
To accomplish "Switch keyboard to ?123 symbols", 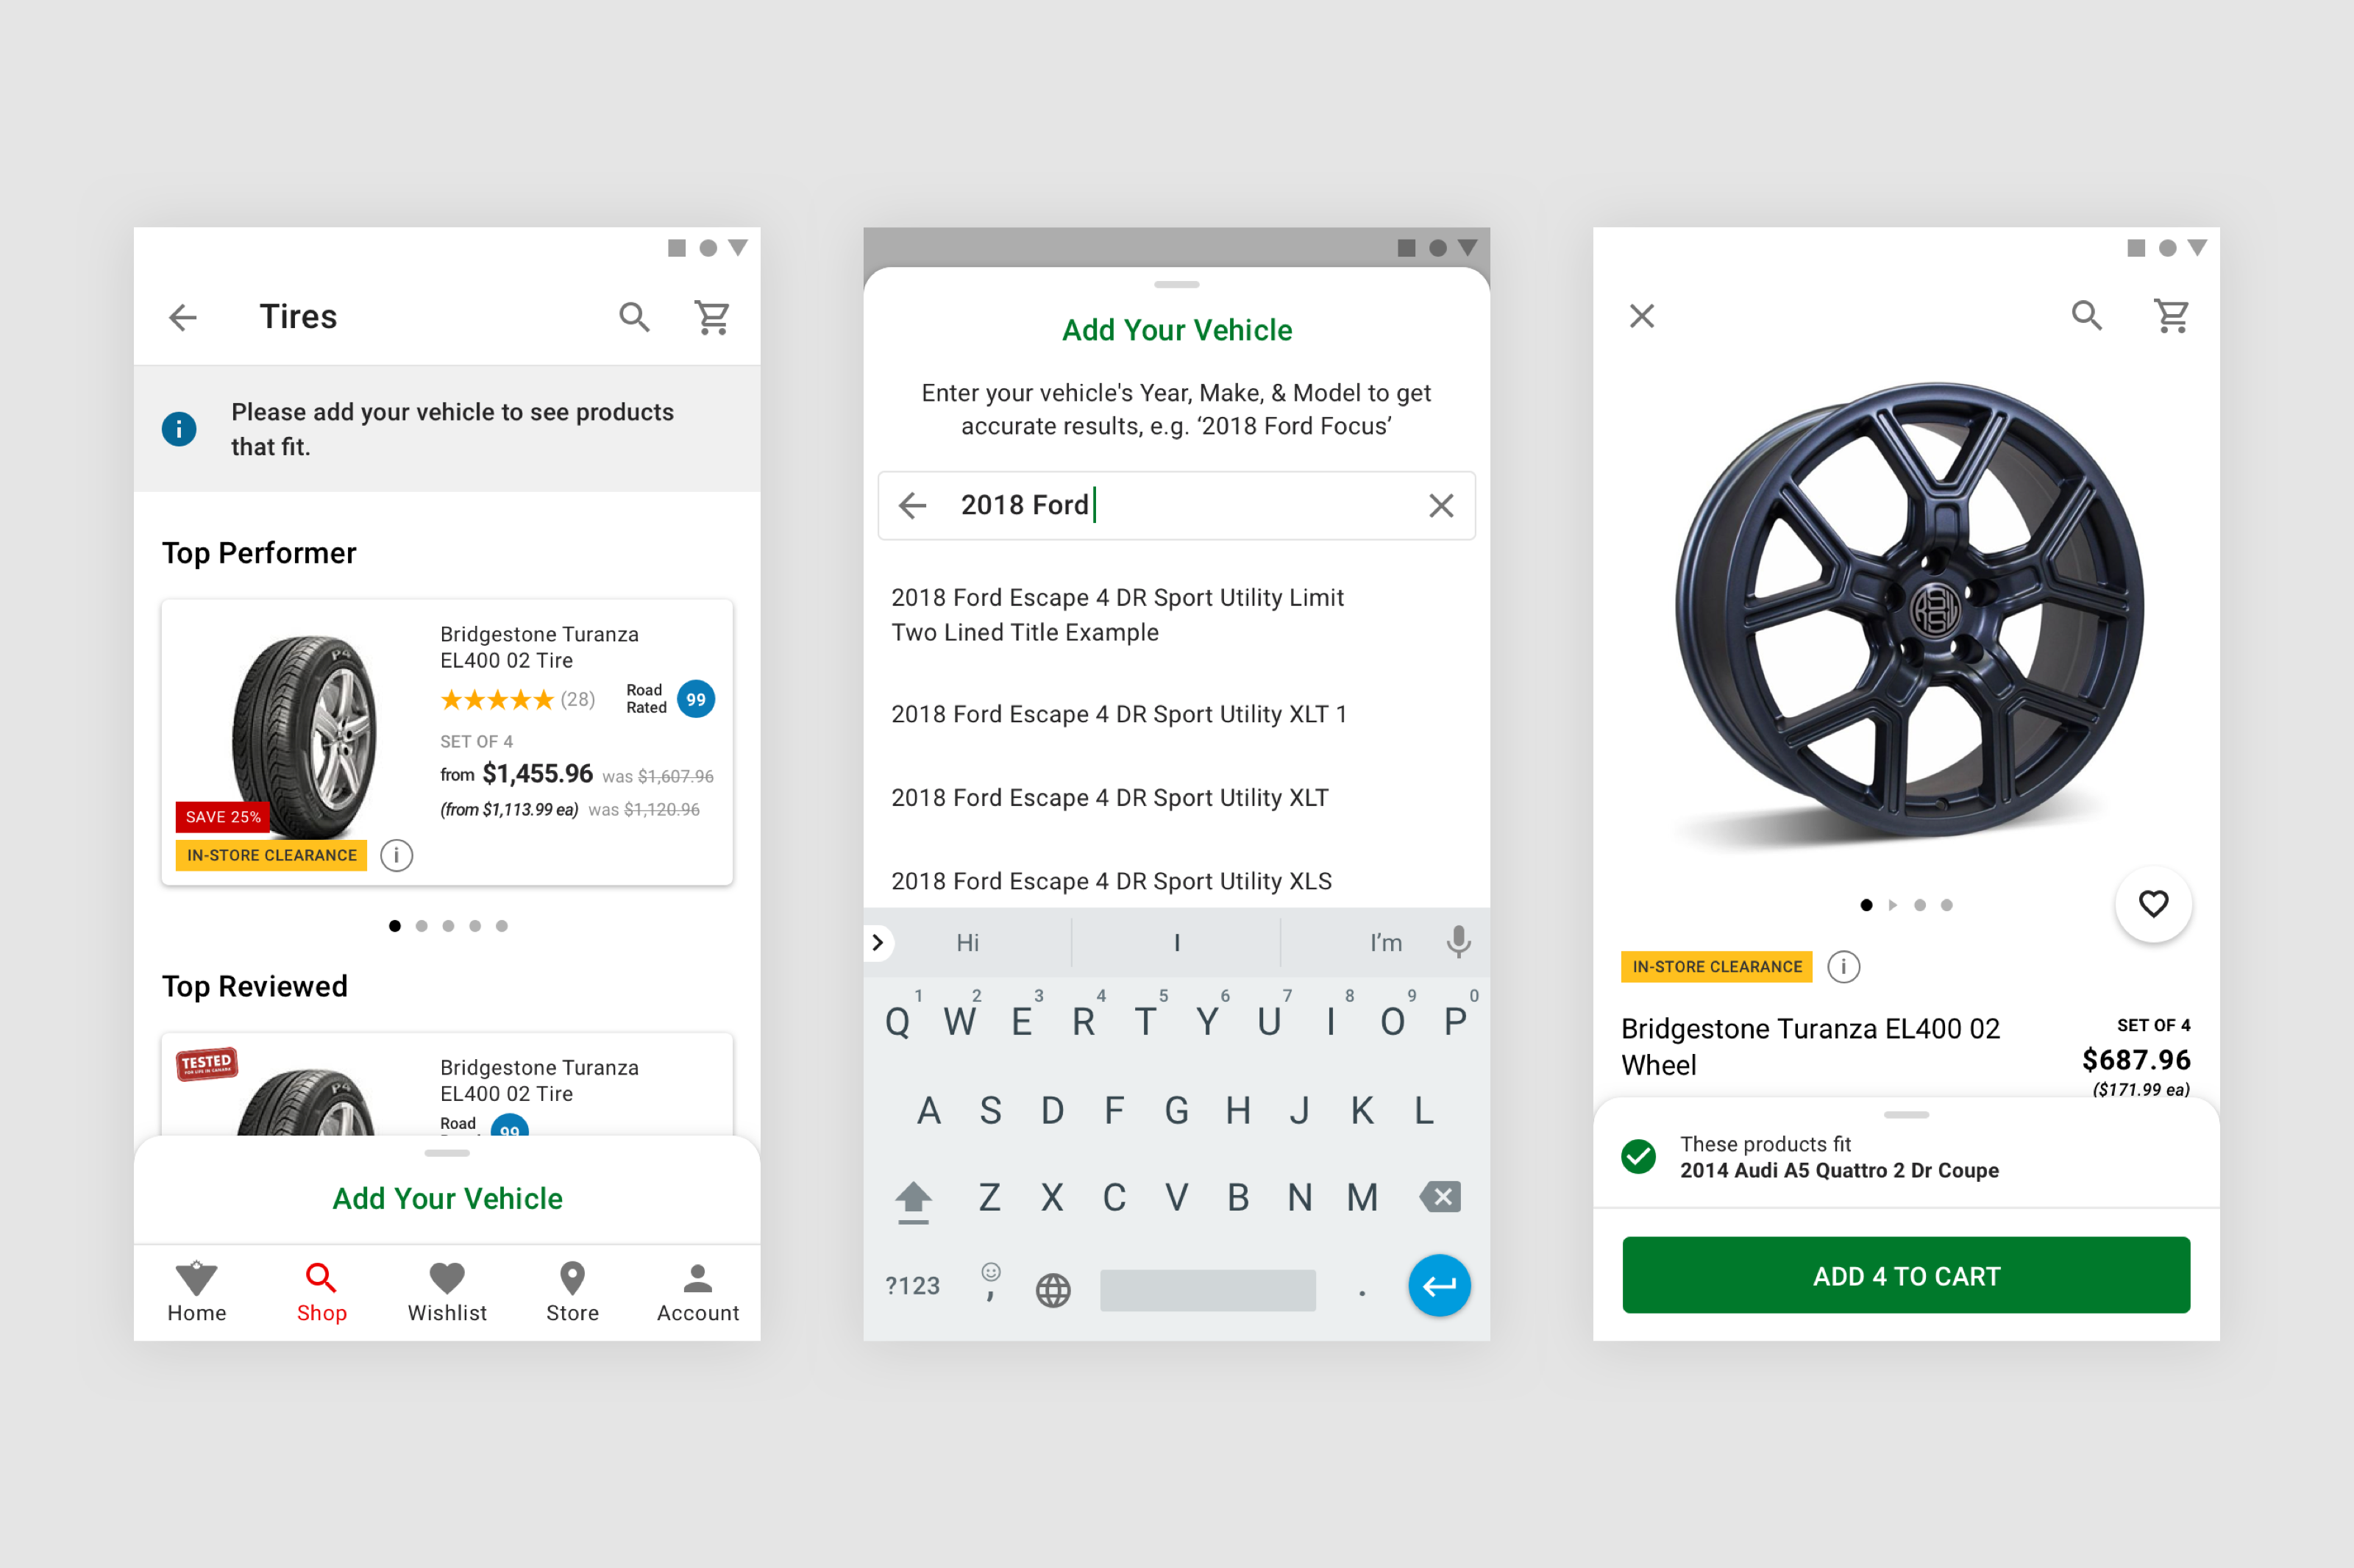I will point(912,1286).
